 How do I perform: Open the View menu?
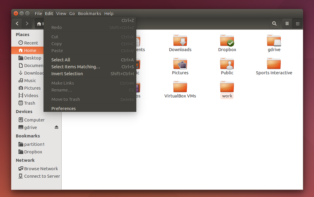pyautogui.click(x=61, y=13)
